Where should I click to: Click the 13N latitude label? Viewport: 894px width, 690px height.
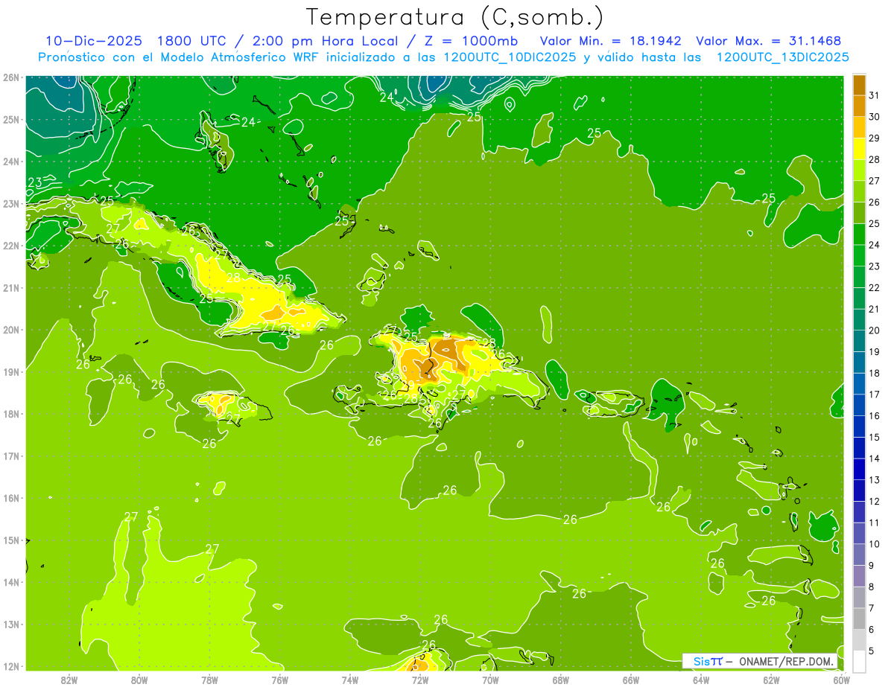coord(10,624)
